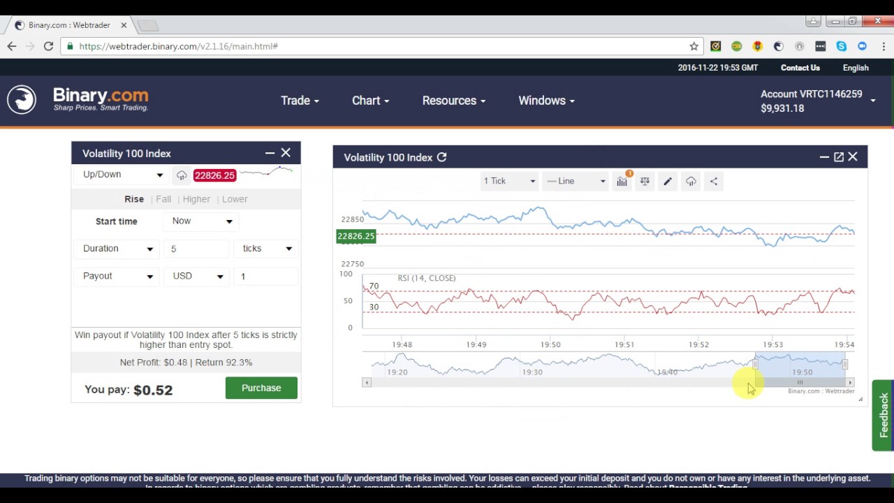Open the Duration type dropdown
894x503 pixels.
(x=117, y=249)
